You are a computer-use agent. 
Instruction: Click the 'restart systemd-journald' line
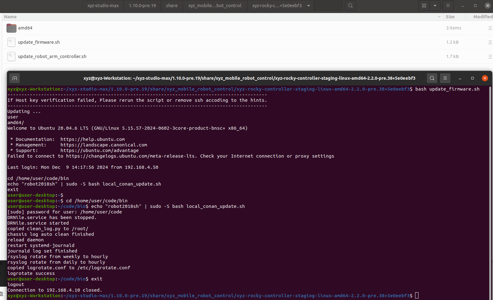41,245
